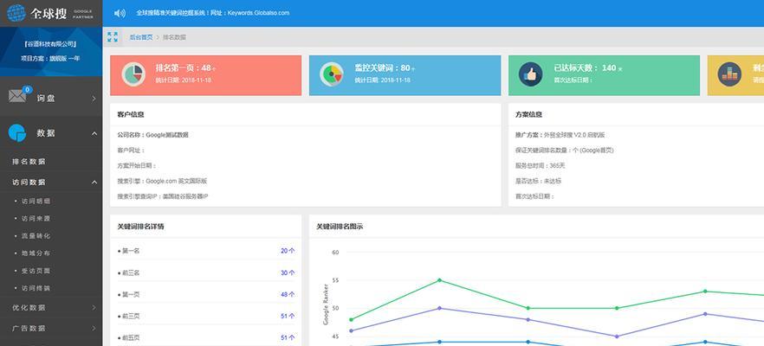Click the speaker announcement icon

[120, 13]
